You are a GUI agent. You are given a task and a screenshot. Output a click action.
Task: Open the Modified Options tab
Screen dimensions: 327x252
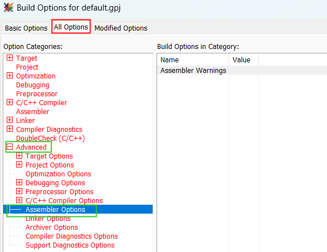(120, 28)
